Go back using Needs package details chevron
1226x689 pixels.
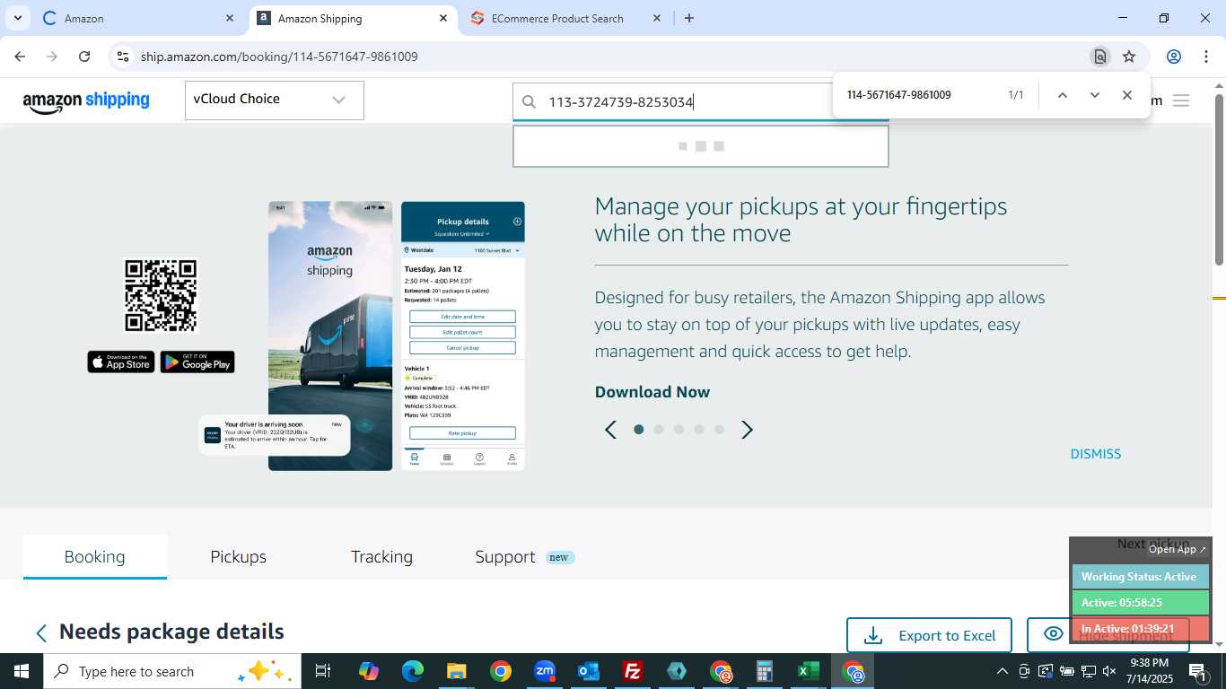click(41, 633)
